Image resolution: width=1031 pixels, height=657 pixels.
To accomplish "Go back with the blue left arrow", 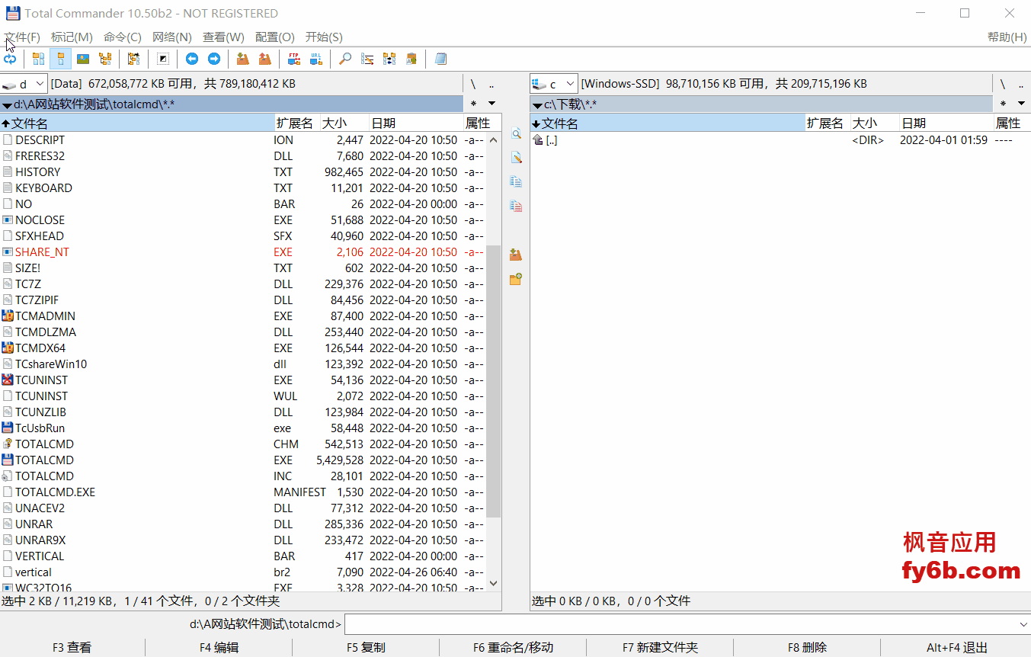I will coord(192,59).
